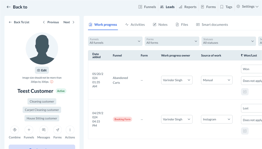The height and width of the screenshot is (149, 262).
Task: Switch to the Work progress tab
Action: point(103,25)
